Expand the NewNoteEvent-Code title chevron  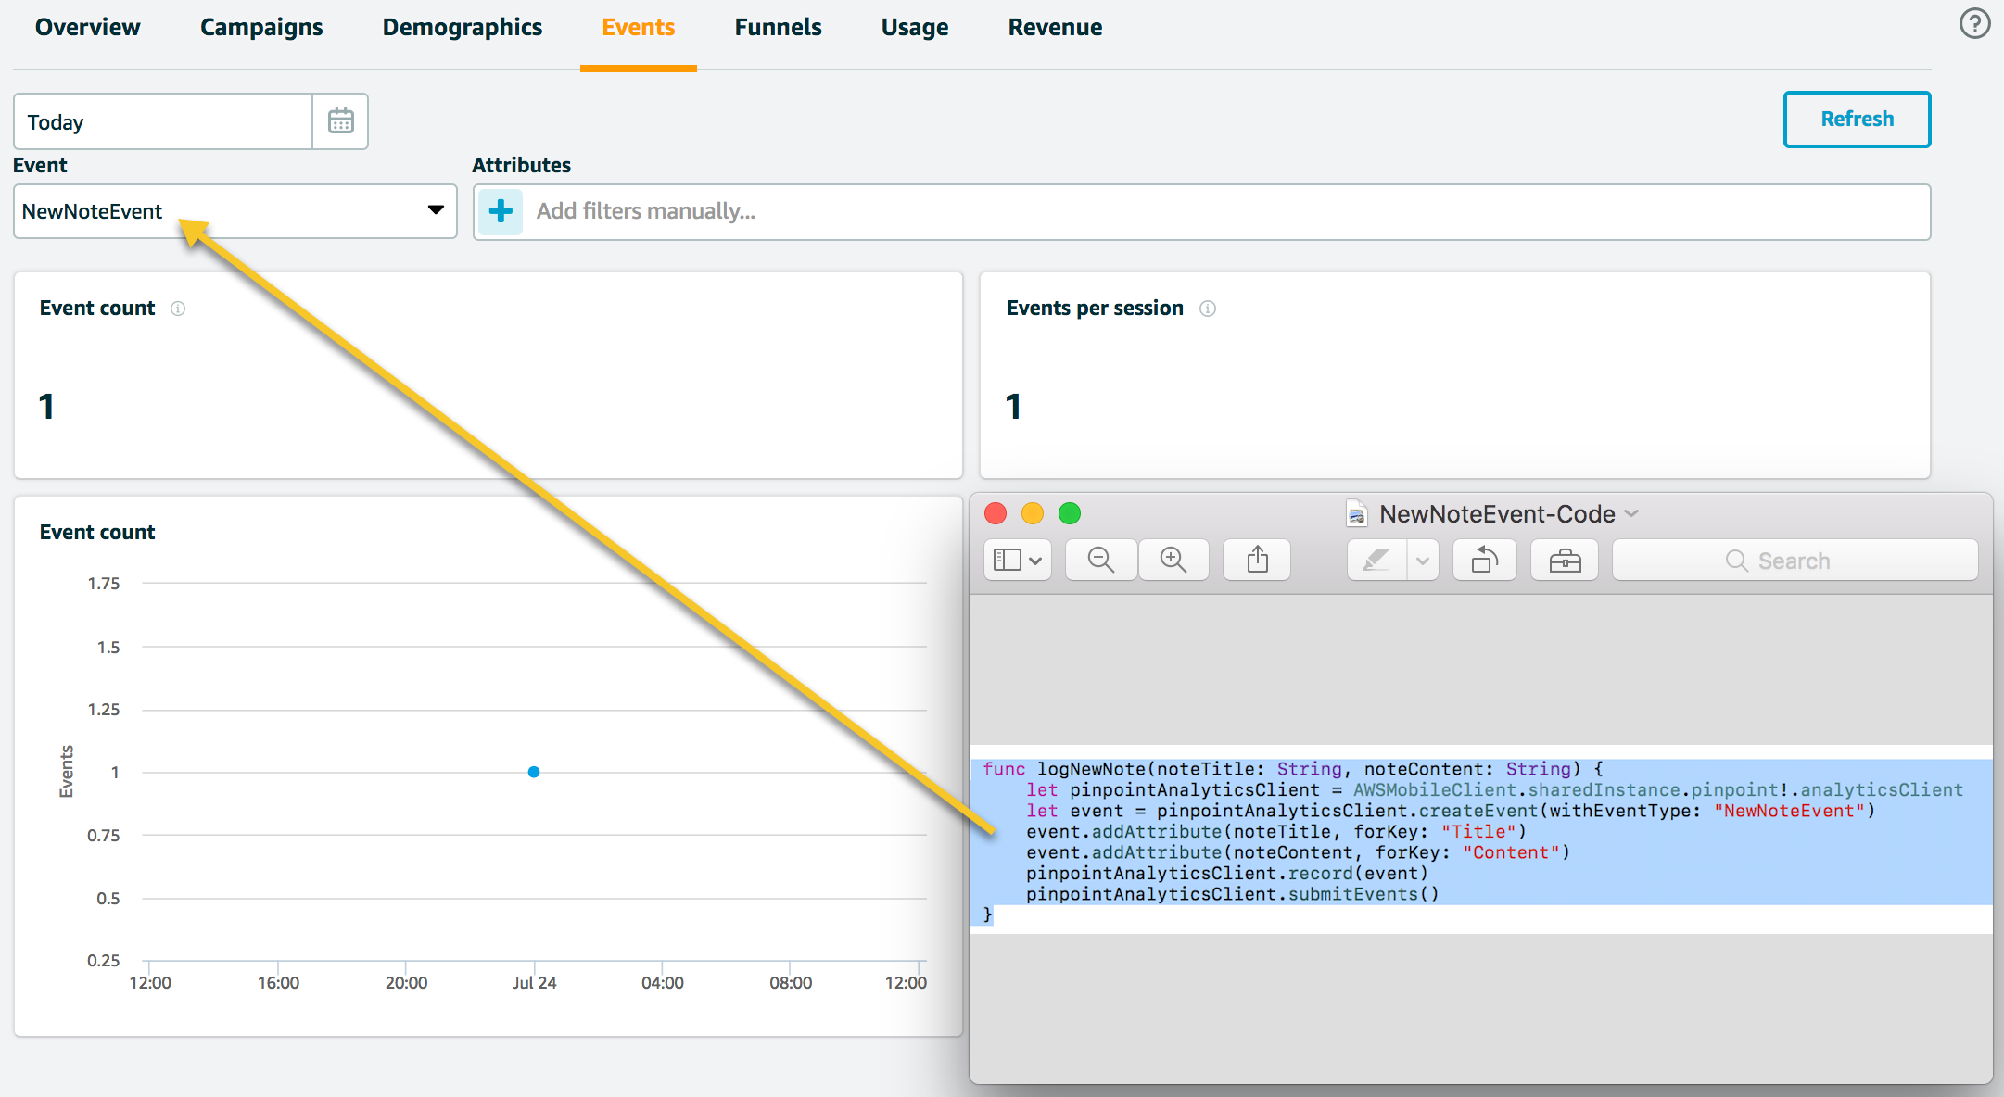click(1632, 513)
